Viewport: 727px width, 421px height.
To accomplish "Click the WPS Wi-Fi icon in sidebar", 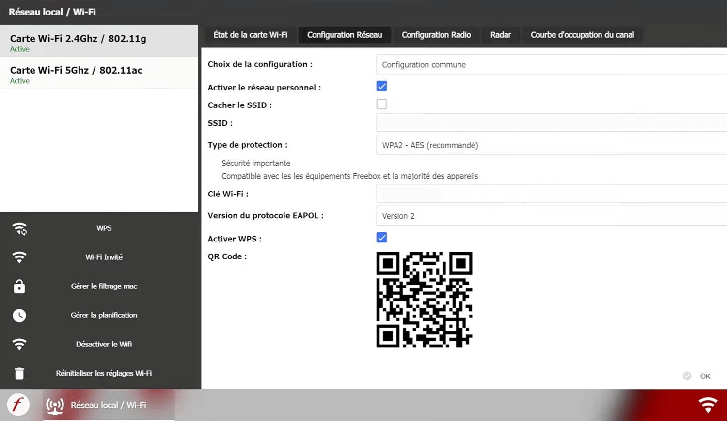I will click(19, 228).
